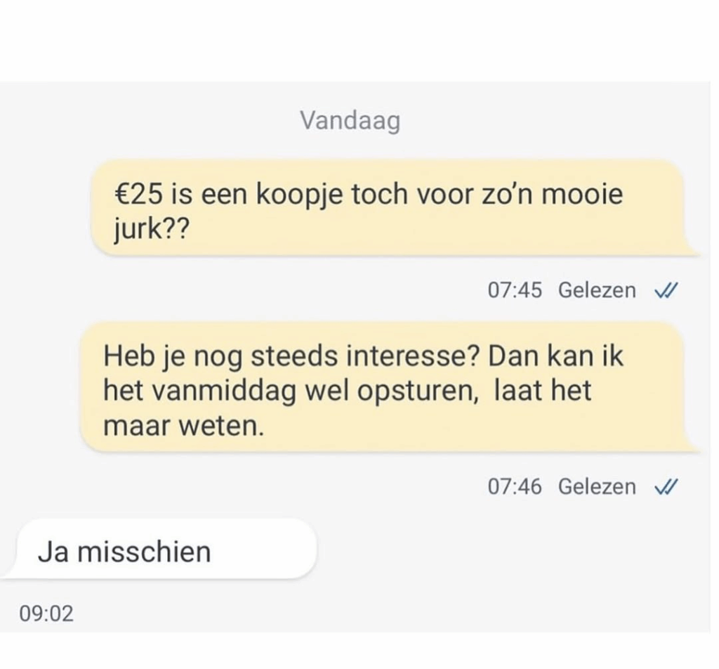Tap the 'Ja misschien' reply bubble

coord(160,550)
